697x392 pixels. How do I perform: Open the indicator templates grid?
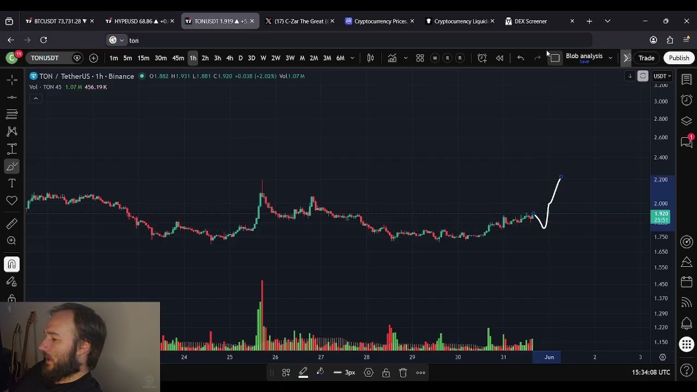click(420, 58)
